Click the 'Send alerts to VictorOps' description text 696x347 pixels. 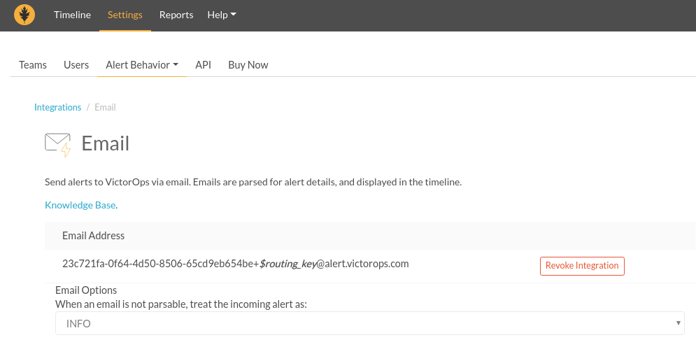click(253, 182)
